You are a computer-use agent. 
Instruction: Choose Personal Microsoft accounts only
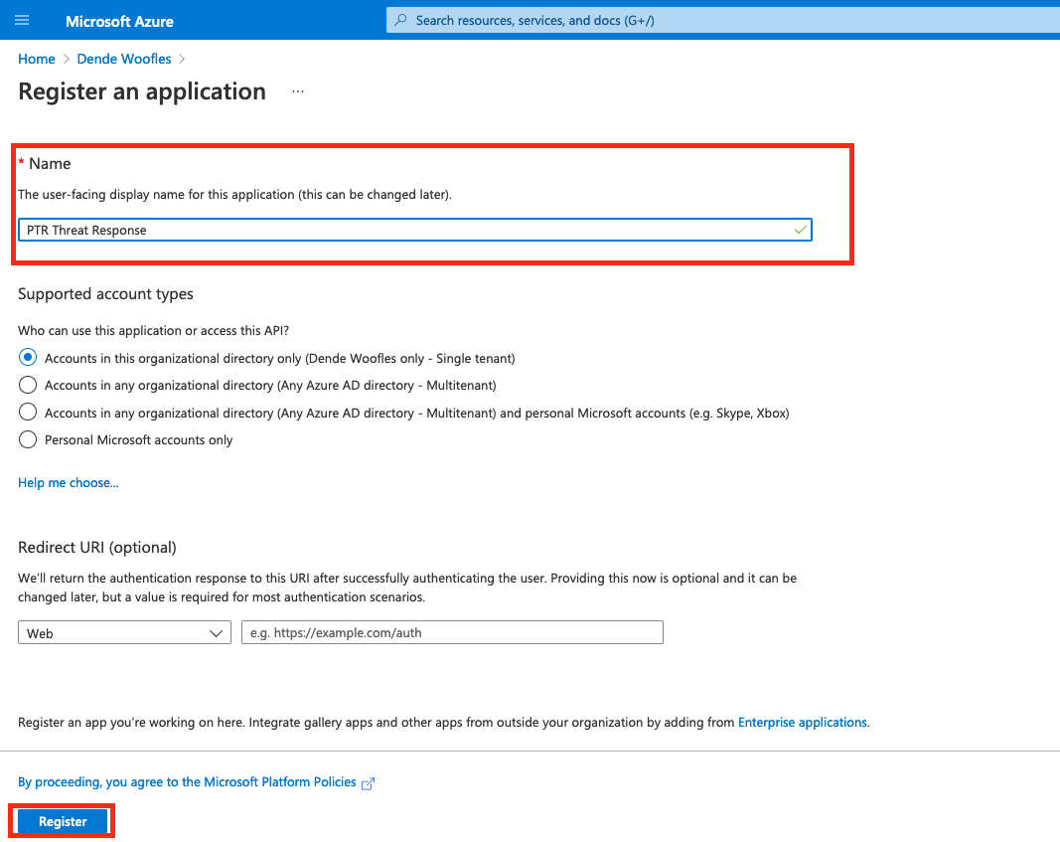(x=28, y=439)
